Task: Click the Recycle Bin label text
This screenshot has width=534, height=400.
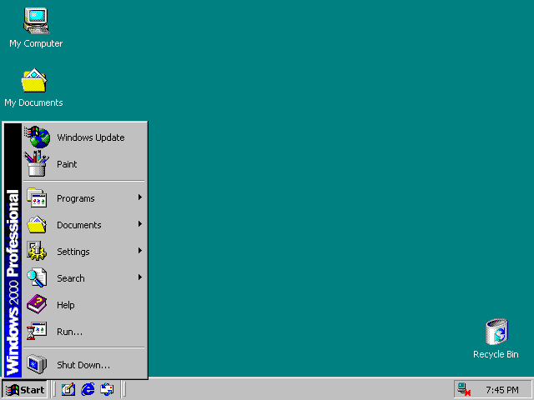Action: (496, 354)
